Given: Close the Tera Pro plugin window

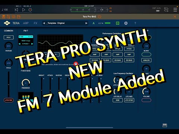Looking at the screenshot, I should pyautogui.click(x=175, y=16).
